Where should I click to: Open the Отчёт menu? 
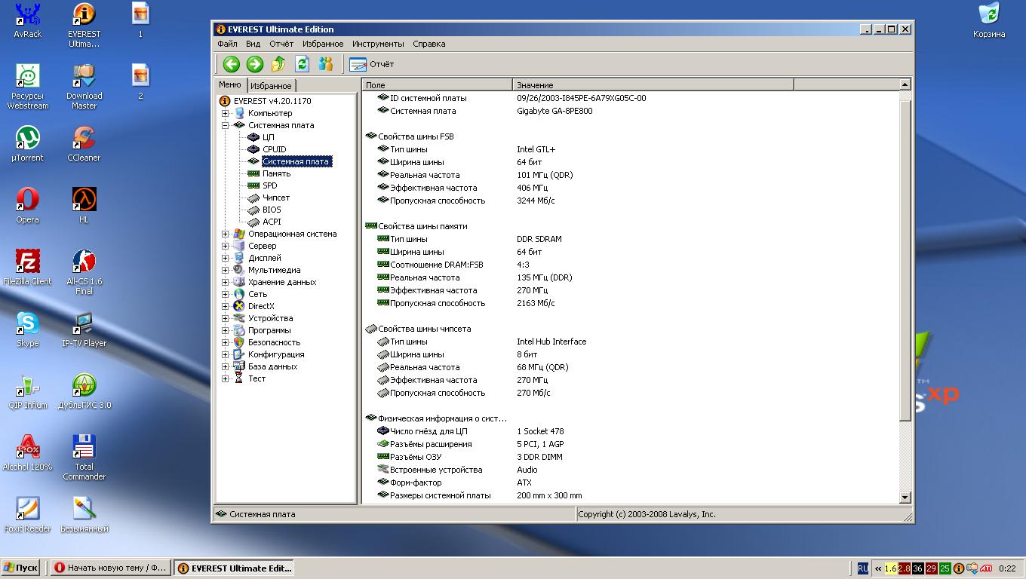pos(281,44)
